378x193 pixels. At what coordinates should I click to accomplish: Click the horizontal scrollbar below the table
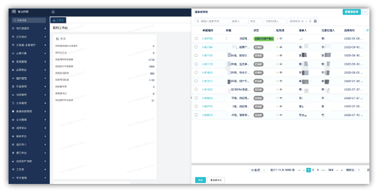coord(280,164)
